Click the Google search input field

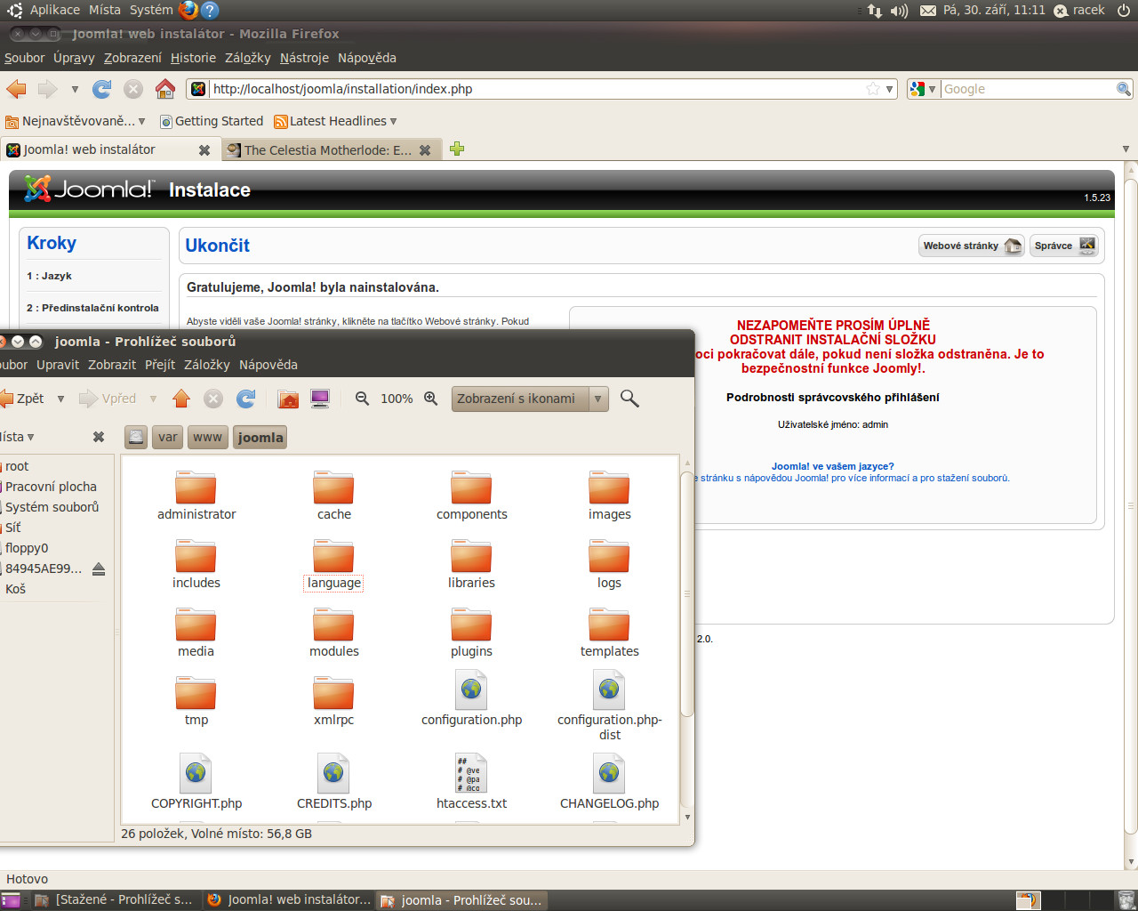(x=1028, y=89)
